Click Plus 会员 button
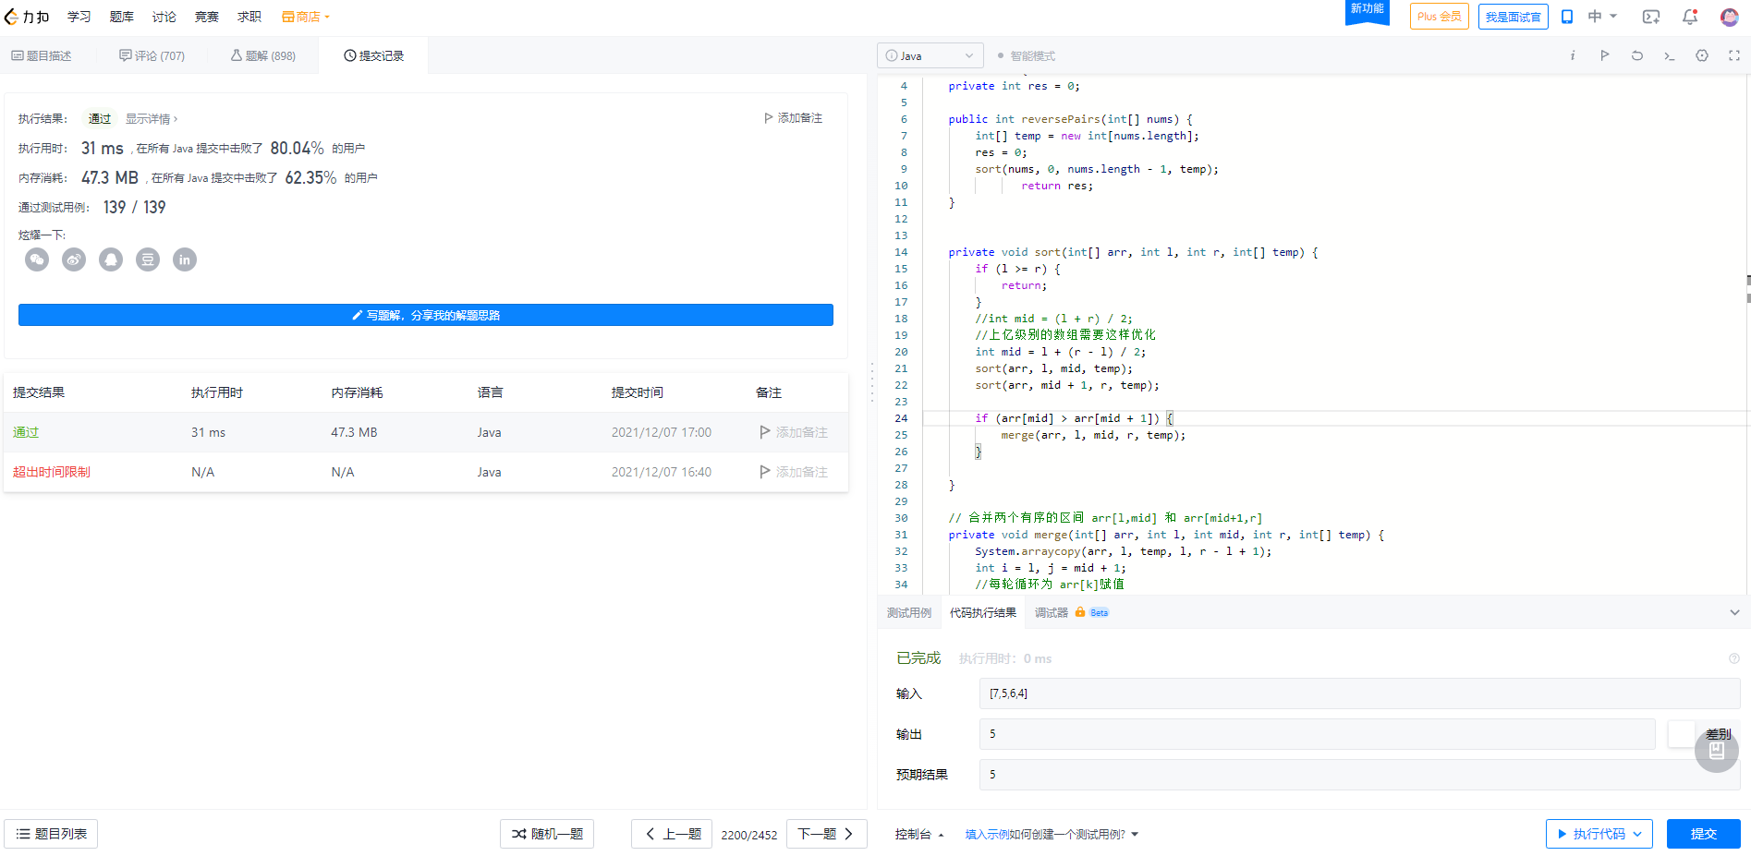This screenshot has width=1751, height=856. coord(1440,17)
